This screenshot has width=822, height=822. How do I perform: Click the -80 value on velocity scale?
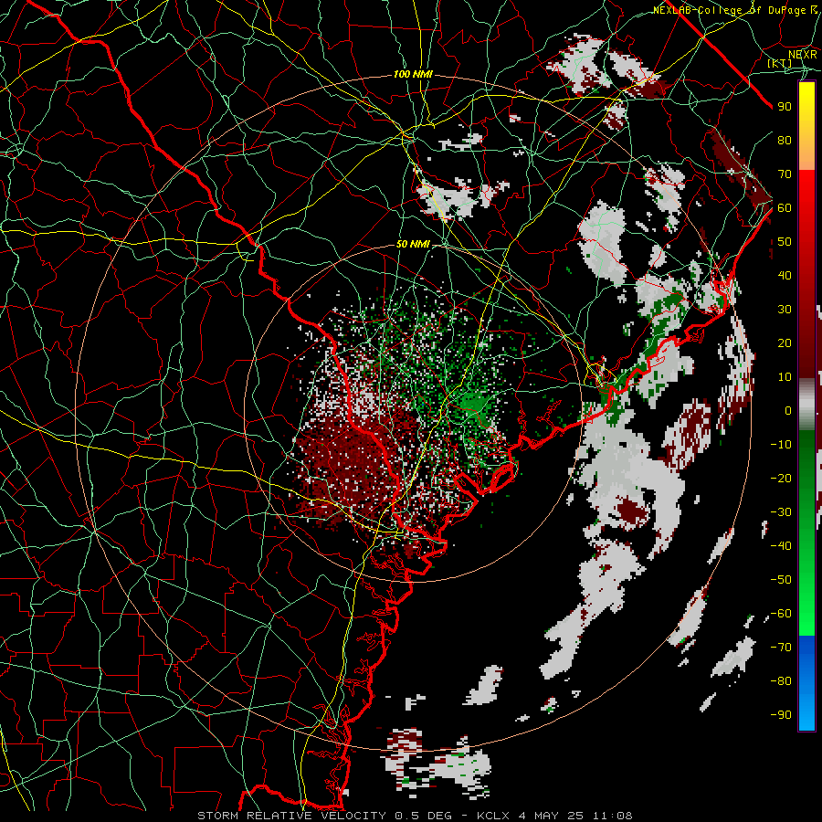(781, 681)
